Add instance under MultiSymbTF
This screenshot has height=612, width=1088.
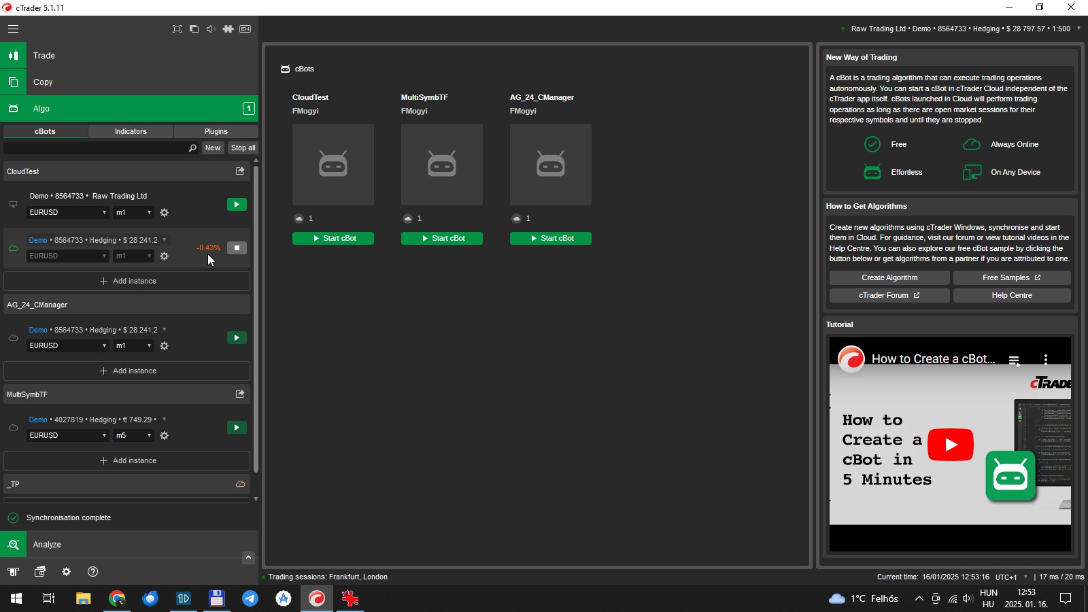[127, 460]
